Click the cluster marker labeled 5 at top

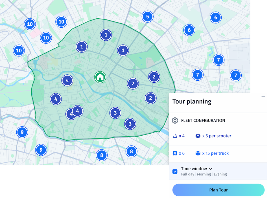(148, 17)
